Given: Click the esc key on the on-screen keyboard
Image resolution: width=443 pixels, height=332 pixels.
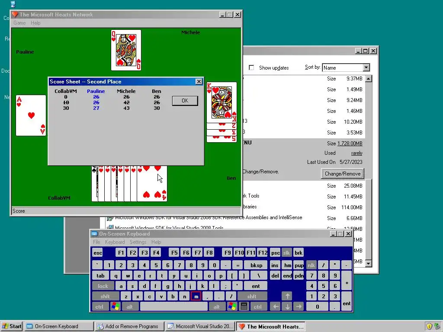Looking at the screenshot, I should [98, 252].
